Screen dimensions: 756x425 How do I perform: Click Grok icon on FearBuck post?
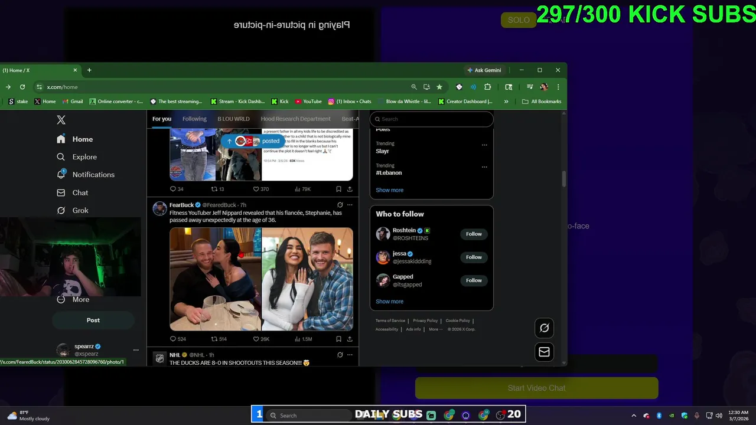click(340, 205)
